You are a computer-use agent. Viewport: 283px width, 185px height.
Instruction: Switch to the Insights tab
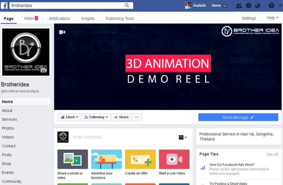pyautogui.click(x=88, y=18)
